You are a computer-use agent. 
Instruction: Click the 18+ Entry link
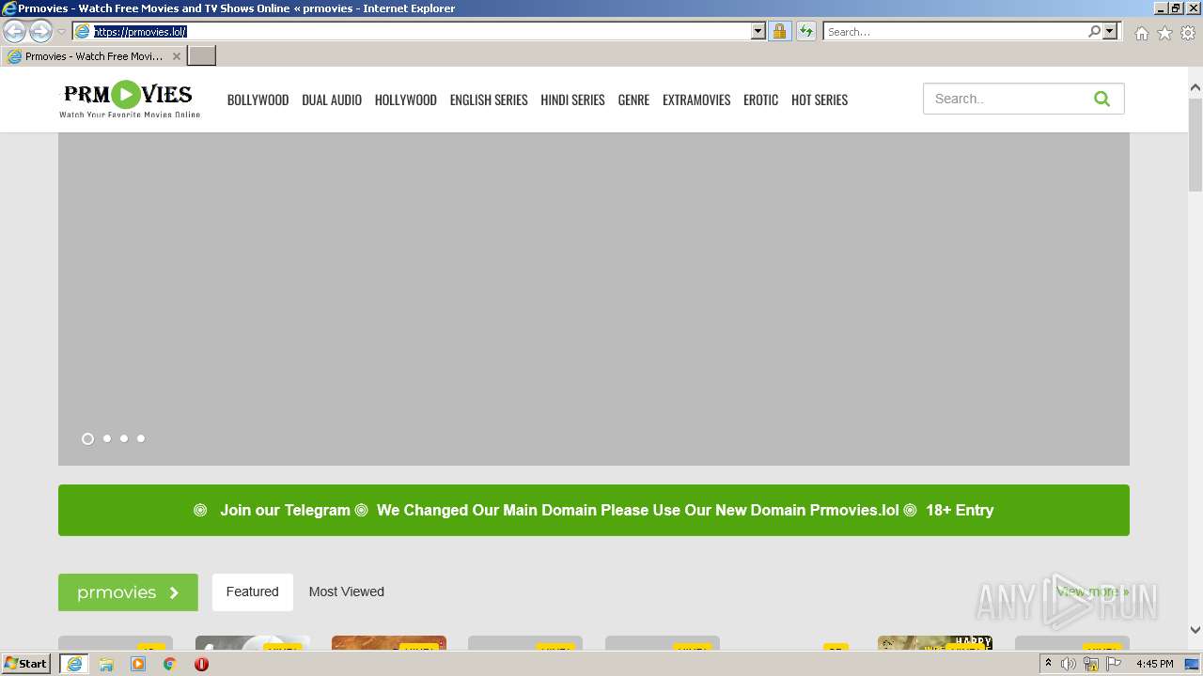coord(959,510)
